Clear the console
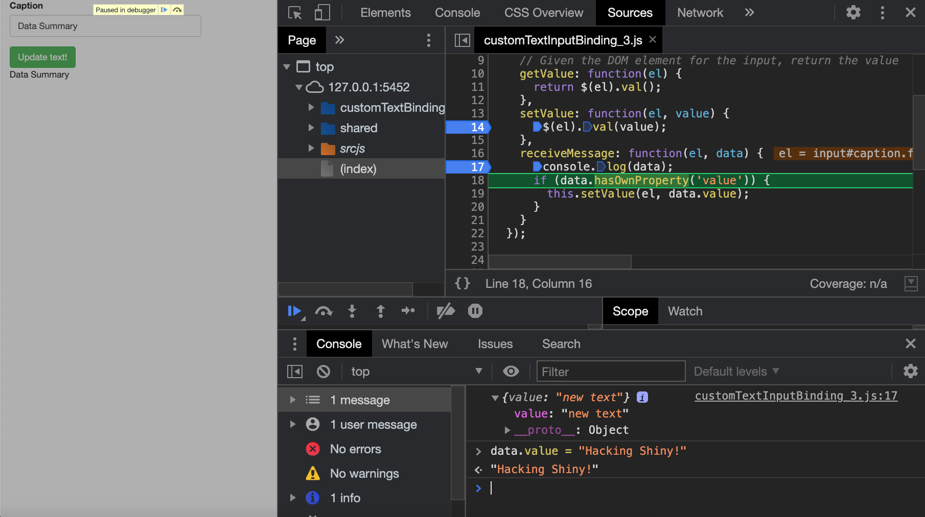This screenshot has width=925, height=517. coord(323,372)
